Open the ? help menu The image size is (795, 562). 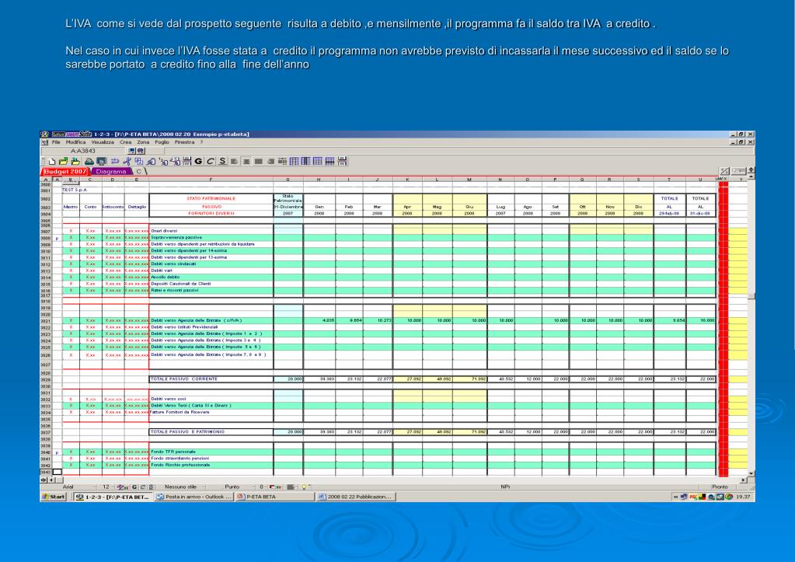[201, 142]
